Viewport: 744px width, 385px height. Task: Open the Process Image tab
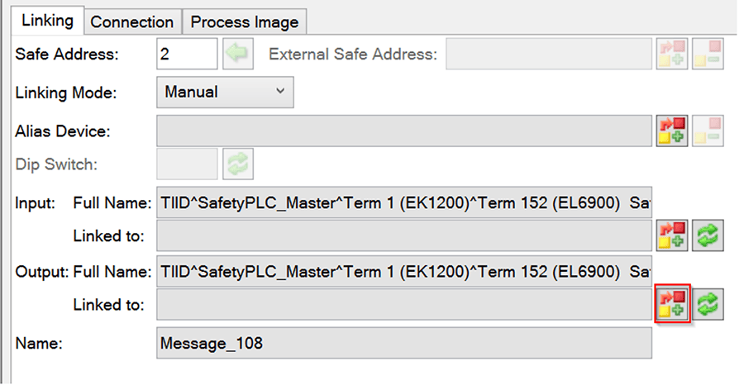[x=245, y=21]
